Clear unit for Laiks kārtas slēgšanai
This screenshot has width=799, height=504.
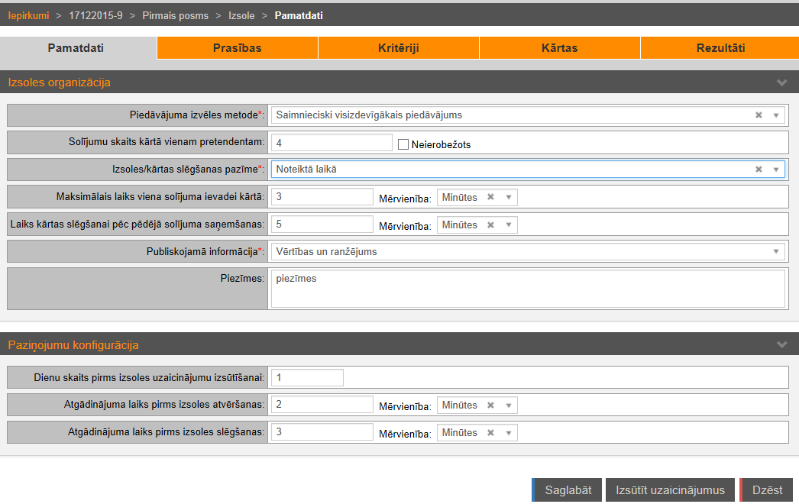pos(490,225)
